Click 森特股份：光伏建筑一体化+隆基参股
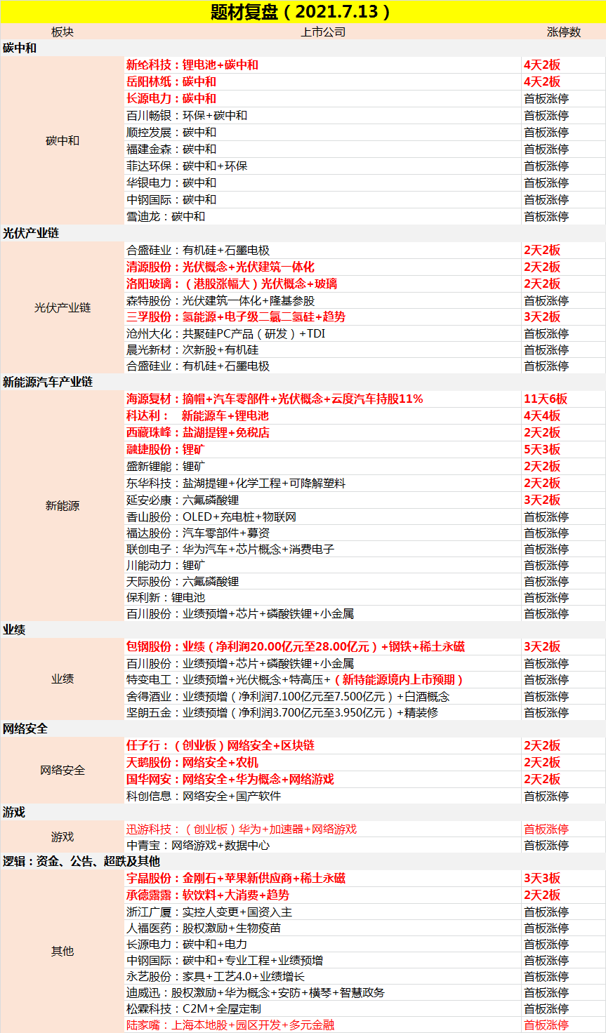The width and height of the screenshot is (606, 1033). (x=220, y=300)
